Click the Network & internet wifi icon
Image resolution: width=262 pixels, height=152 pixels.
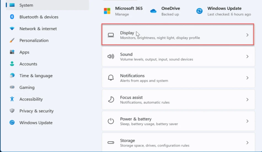[x=12, y=28]
